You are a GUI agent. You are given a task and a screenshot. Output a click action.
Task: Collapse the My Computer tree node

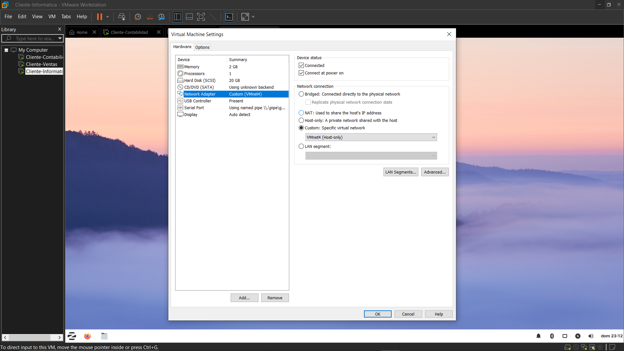pos(6,50)
